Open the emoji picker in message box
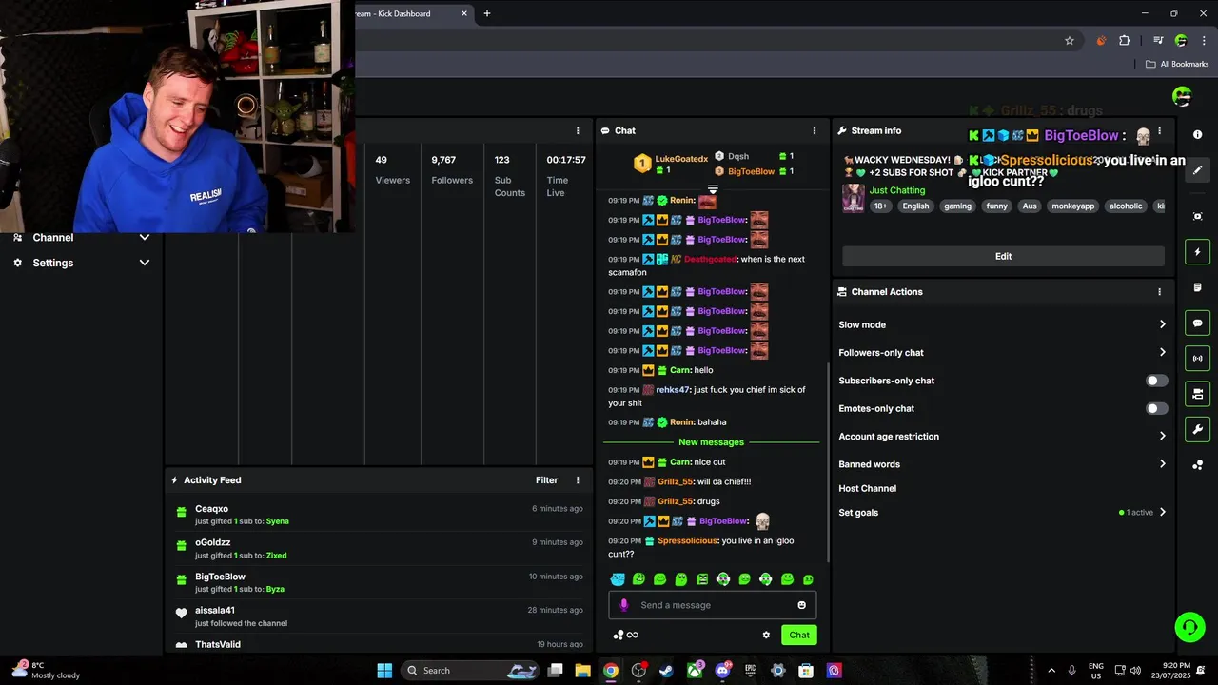This screenshot has height=685, width=1218. pyautogui.click(x=802, y=605)
